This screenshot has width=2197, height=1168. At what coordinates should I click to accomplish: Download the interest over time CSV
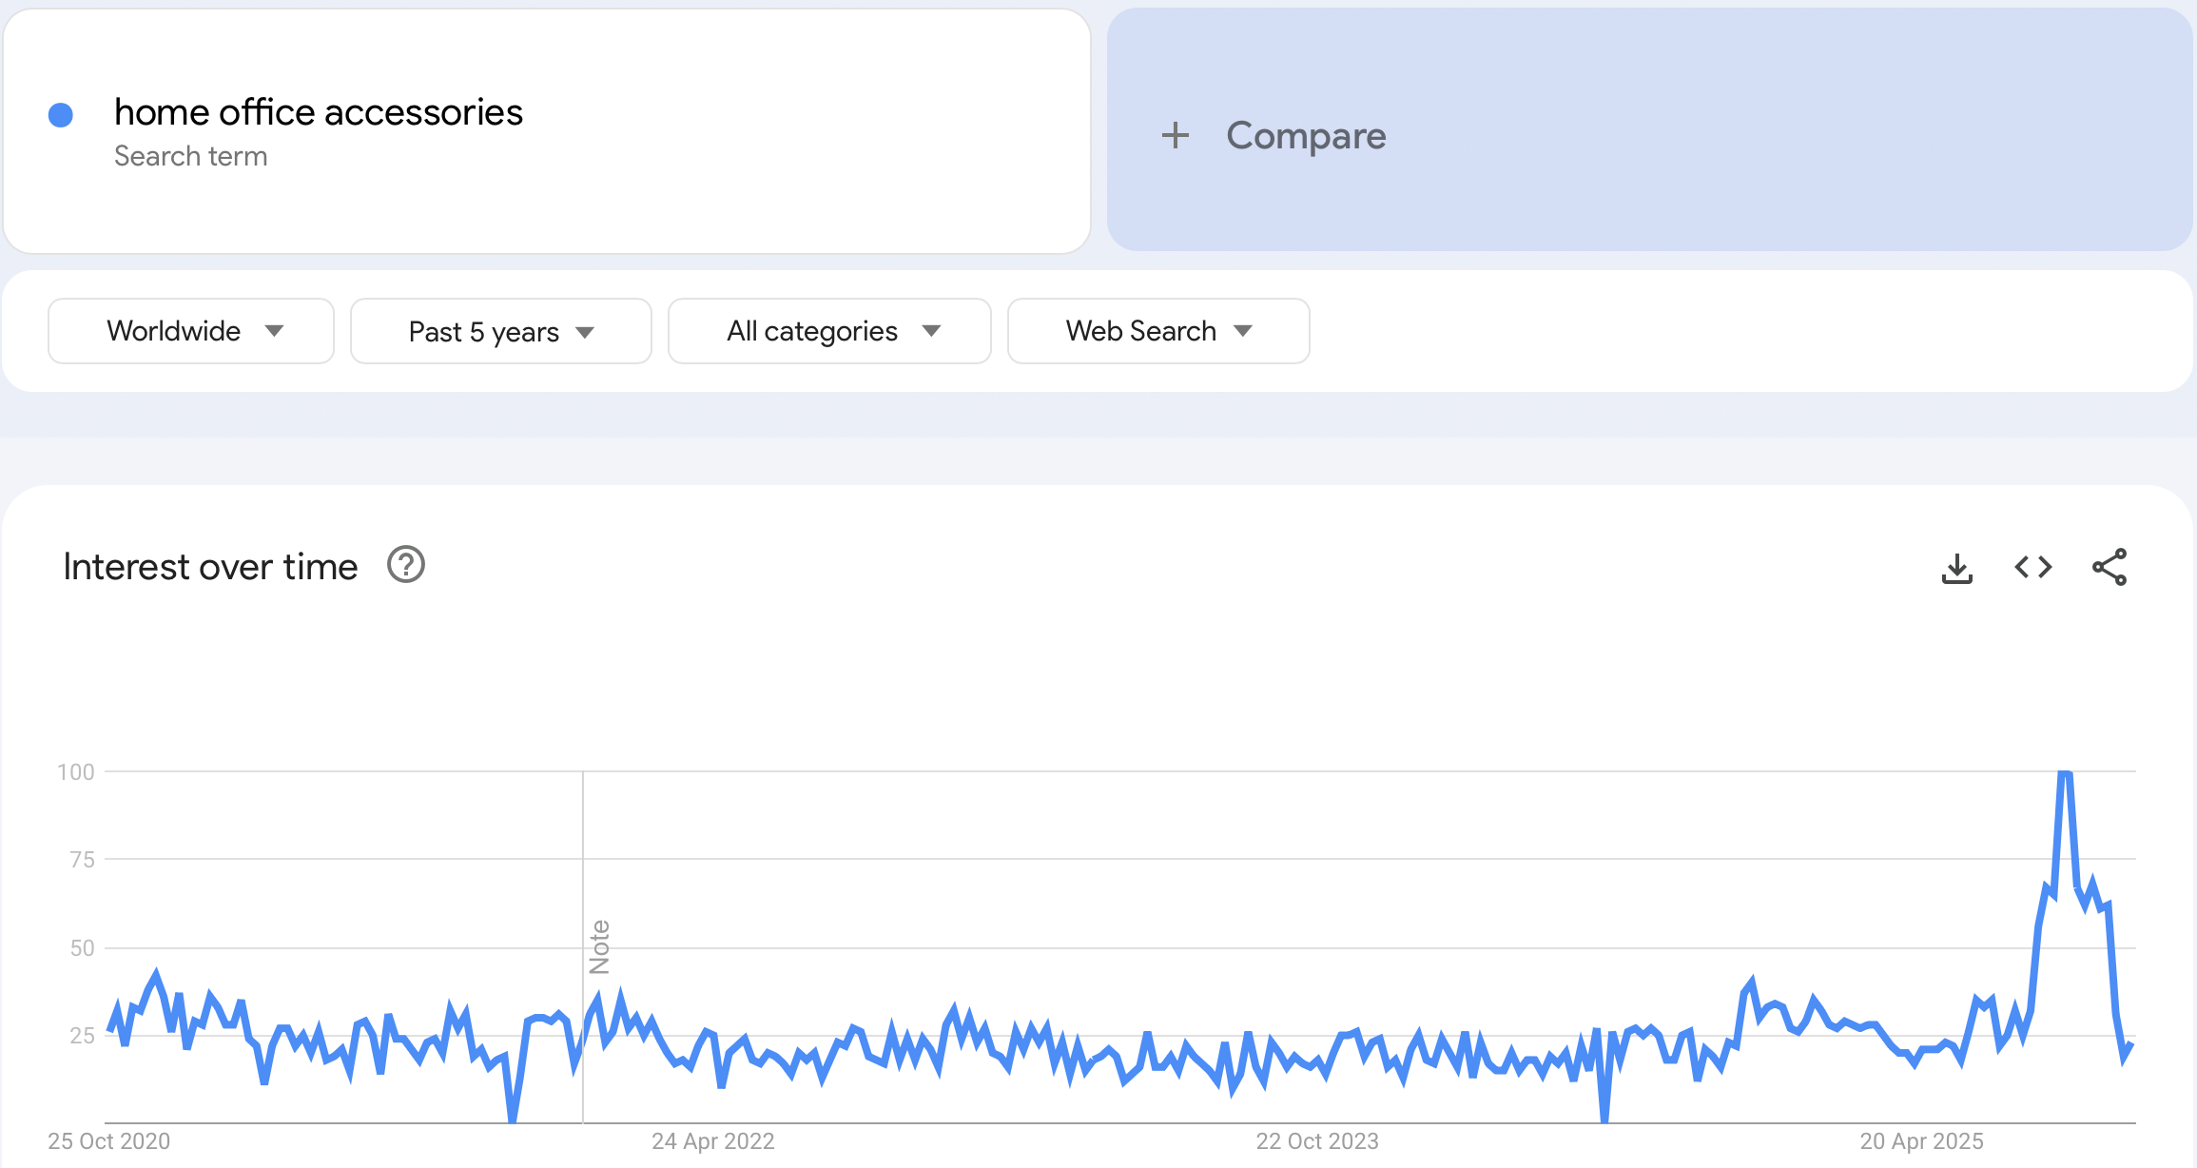pos(1956,568)
